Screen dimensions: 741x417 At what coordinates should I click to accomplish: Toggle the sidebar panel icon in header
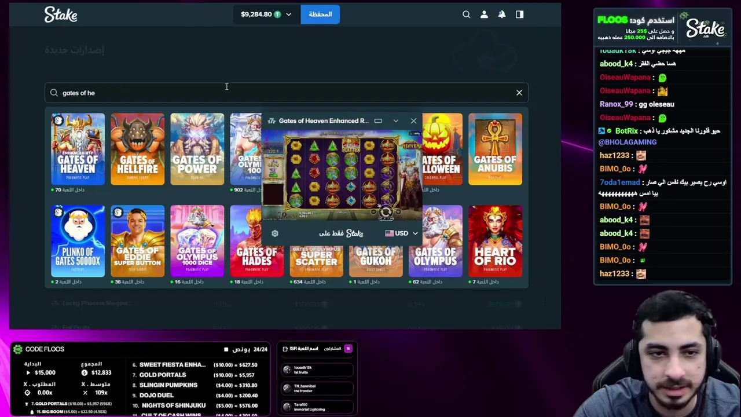point(519,14)
